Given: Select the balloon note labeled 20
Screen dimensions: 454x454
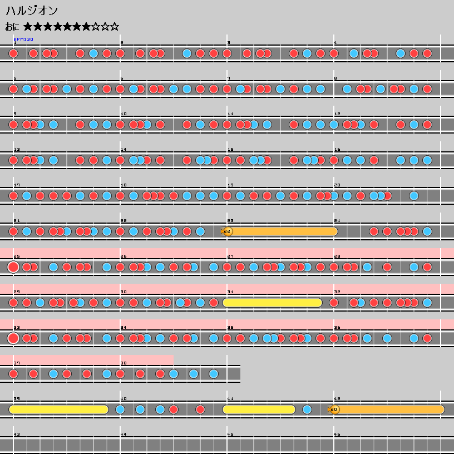Looking at the screenshot, I should click(x=334, y=409).
